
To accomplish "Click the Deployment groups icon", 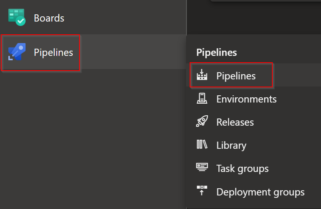I will click(202, 190).
